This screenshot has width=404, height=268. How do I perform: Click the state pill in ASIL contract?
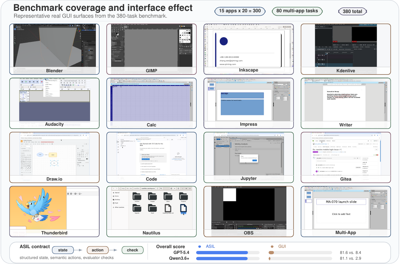pyautogui.click(x=63, y=250)
